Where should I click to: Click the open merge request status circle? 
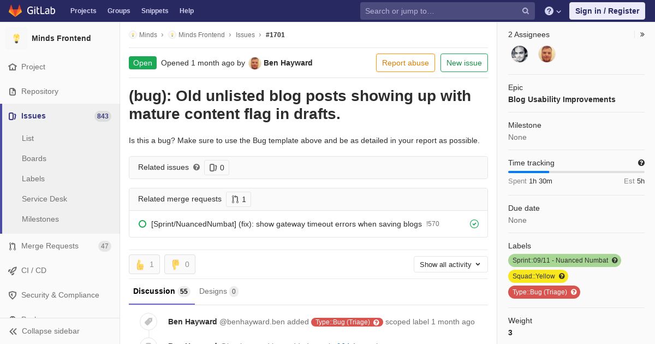coord(142,224)
